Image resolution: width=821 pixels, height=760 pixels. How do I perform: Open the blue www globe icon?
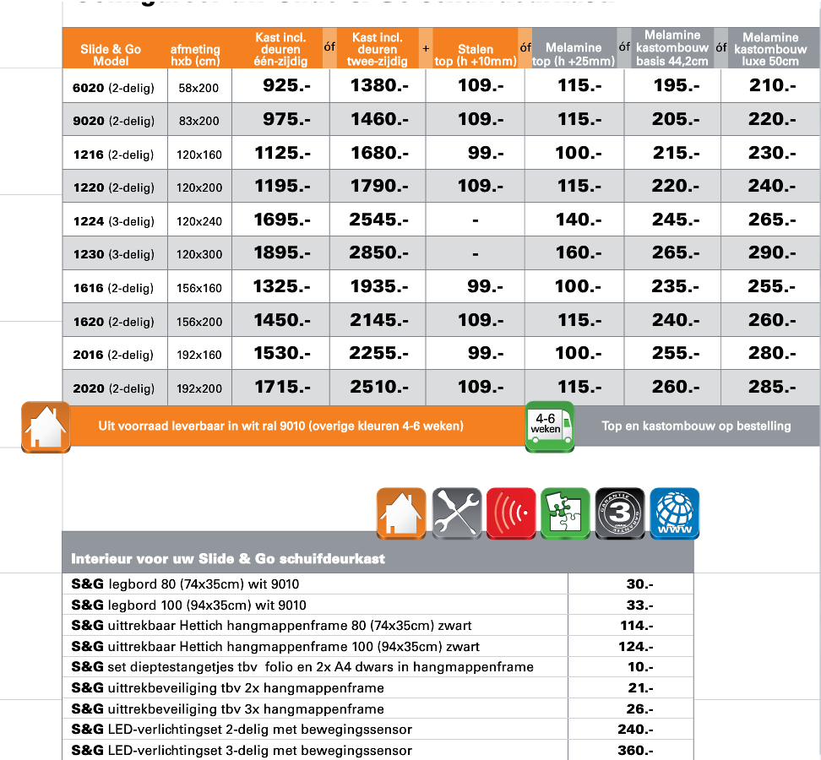click(x=674, y=513)
